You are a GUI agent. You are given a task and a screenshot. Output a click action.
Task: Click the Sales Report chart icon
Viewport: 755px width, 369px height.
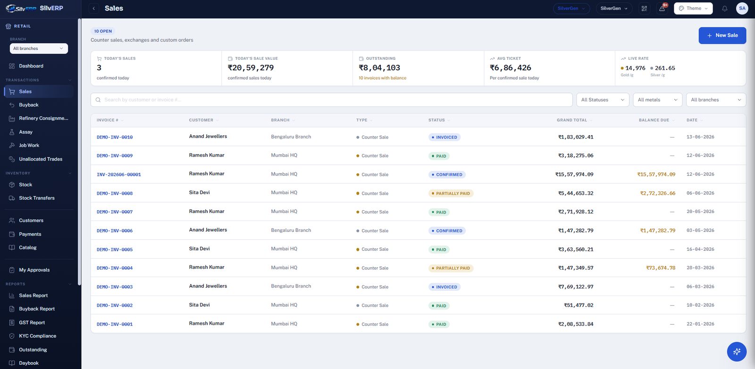tap(12, 295)
